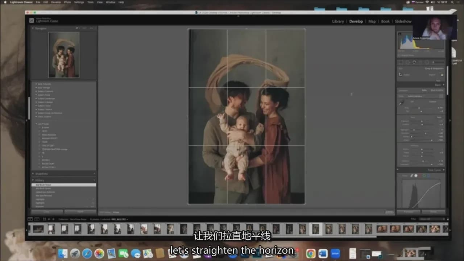Toggle the crop aspect ratio lock
Screen dimensions: 464x261
pos(441,74)
